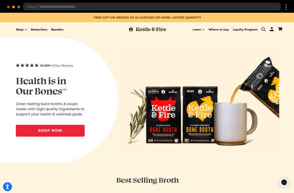Open the search magnifier icon
294x193 pixels.
[x=263, y=29]
